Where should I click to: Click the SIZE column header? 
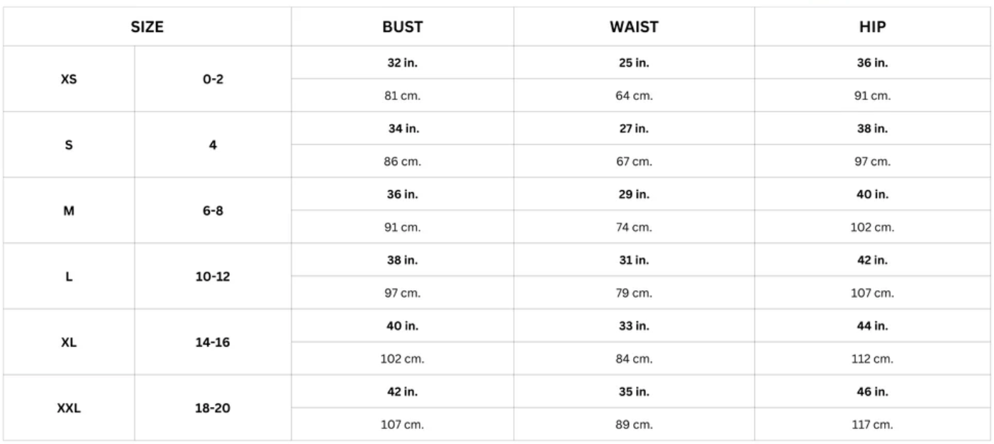pyautogui.click(x=147, y=27)
